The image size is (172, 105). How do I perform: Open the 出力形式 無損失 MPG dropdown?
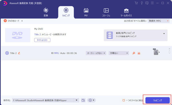[x=159, y=21]
